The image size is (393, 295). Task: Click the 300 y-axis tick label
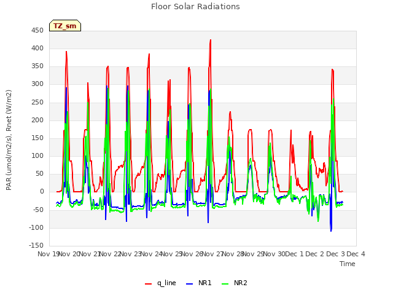(37, 84)
